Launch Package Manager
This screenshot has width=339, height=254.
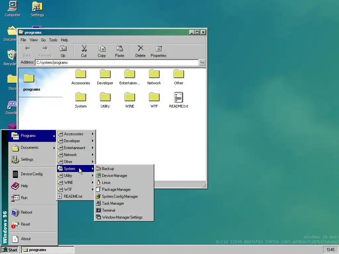point(124,190)
